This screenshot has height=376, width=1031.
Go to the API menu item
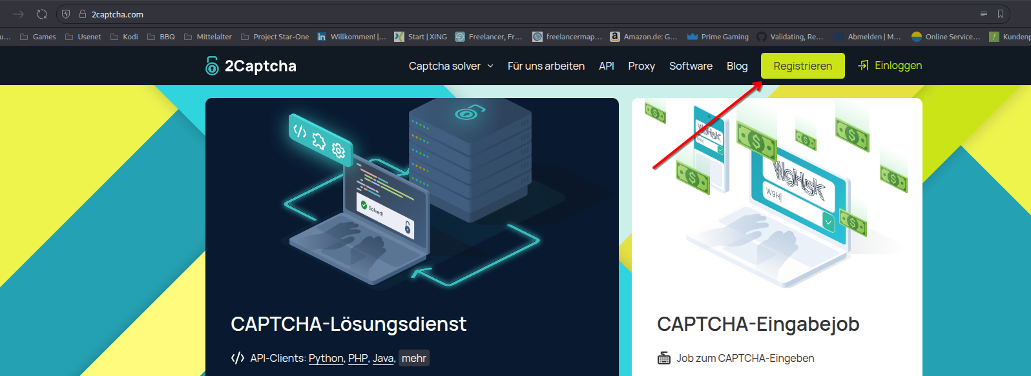606,66
